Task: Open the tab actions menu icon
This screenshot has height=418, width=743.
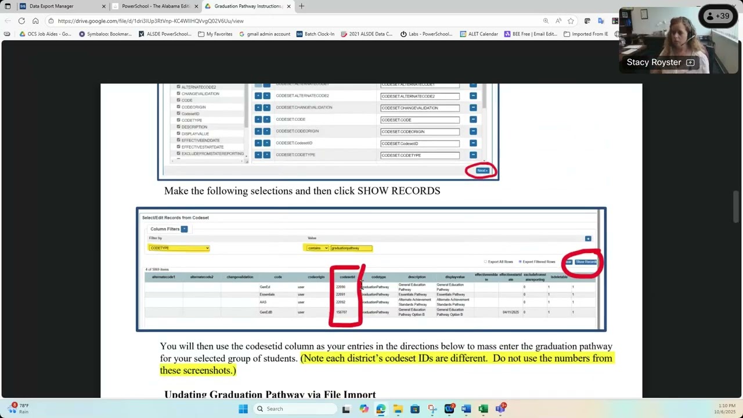Action: pyautogui.click(x=8, y=6)
